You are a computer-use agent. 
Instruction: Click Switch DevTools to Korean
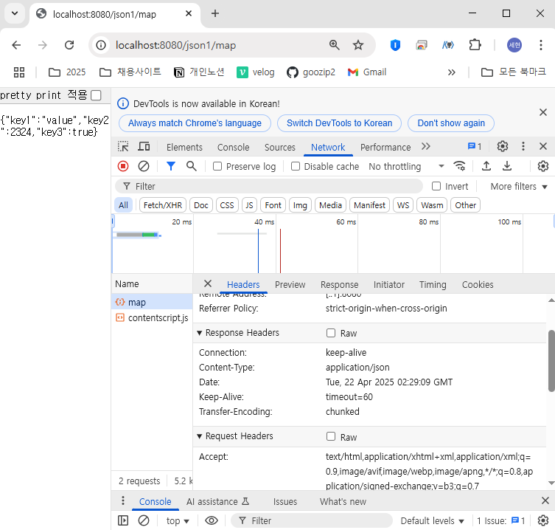[339, 123]
